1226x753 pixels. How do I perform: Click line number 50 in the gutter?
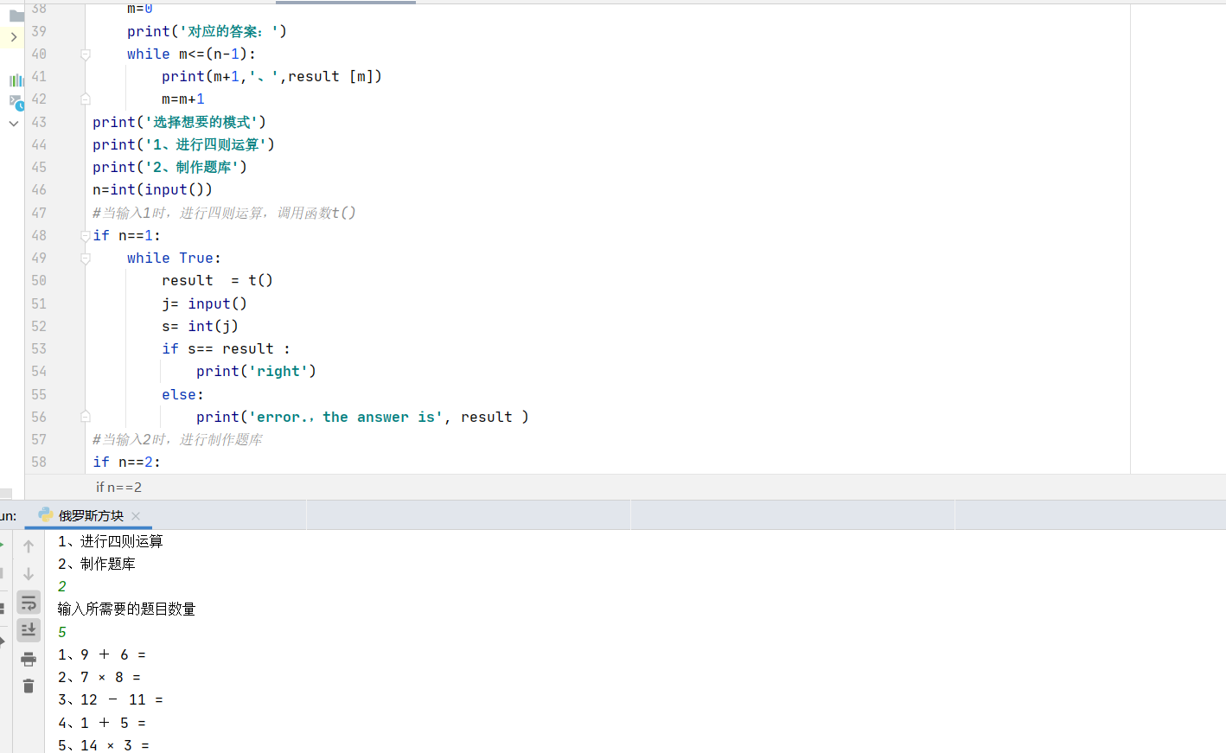pos(39,281)
